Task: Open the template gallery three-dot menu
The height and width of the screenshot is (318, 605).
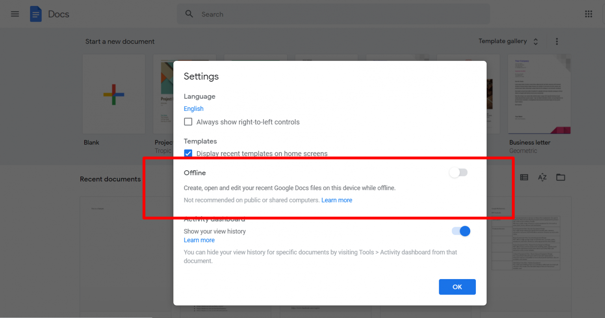Action: [557, 41]
